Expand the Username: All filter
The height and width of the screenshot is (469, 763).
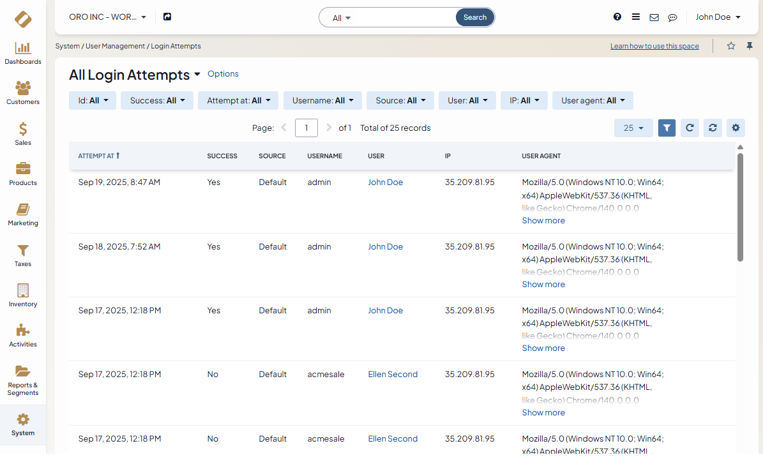(322, 100)
